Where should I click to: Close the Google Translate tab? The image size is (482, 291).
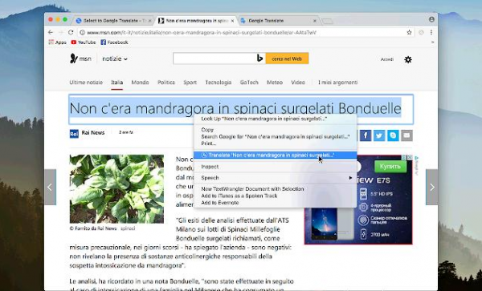pyautogui.click(x=314, y=21)
